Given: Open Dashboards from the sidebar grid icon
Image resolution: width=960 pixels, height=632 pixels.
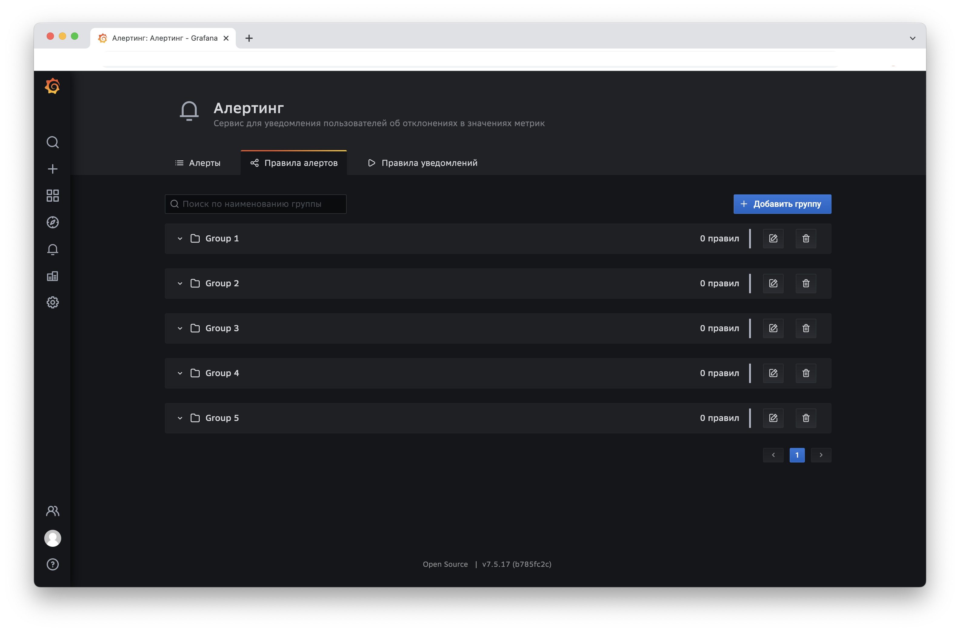Looking at the screenshot, I should tap(52, 196).
